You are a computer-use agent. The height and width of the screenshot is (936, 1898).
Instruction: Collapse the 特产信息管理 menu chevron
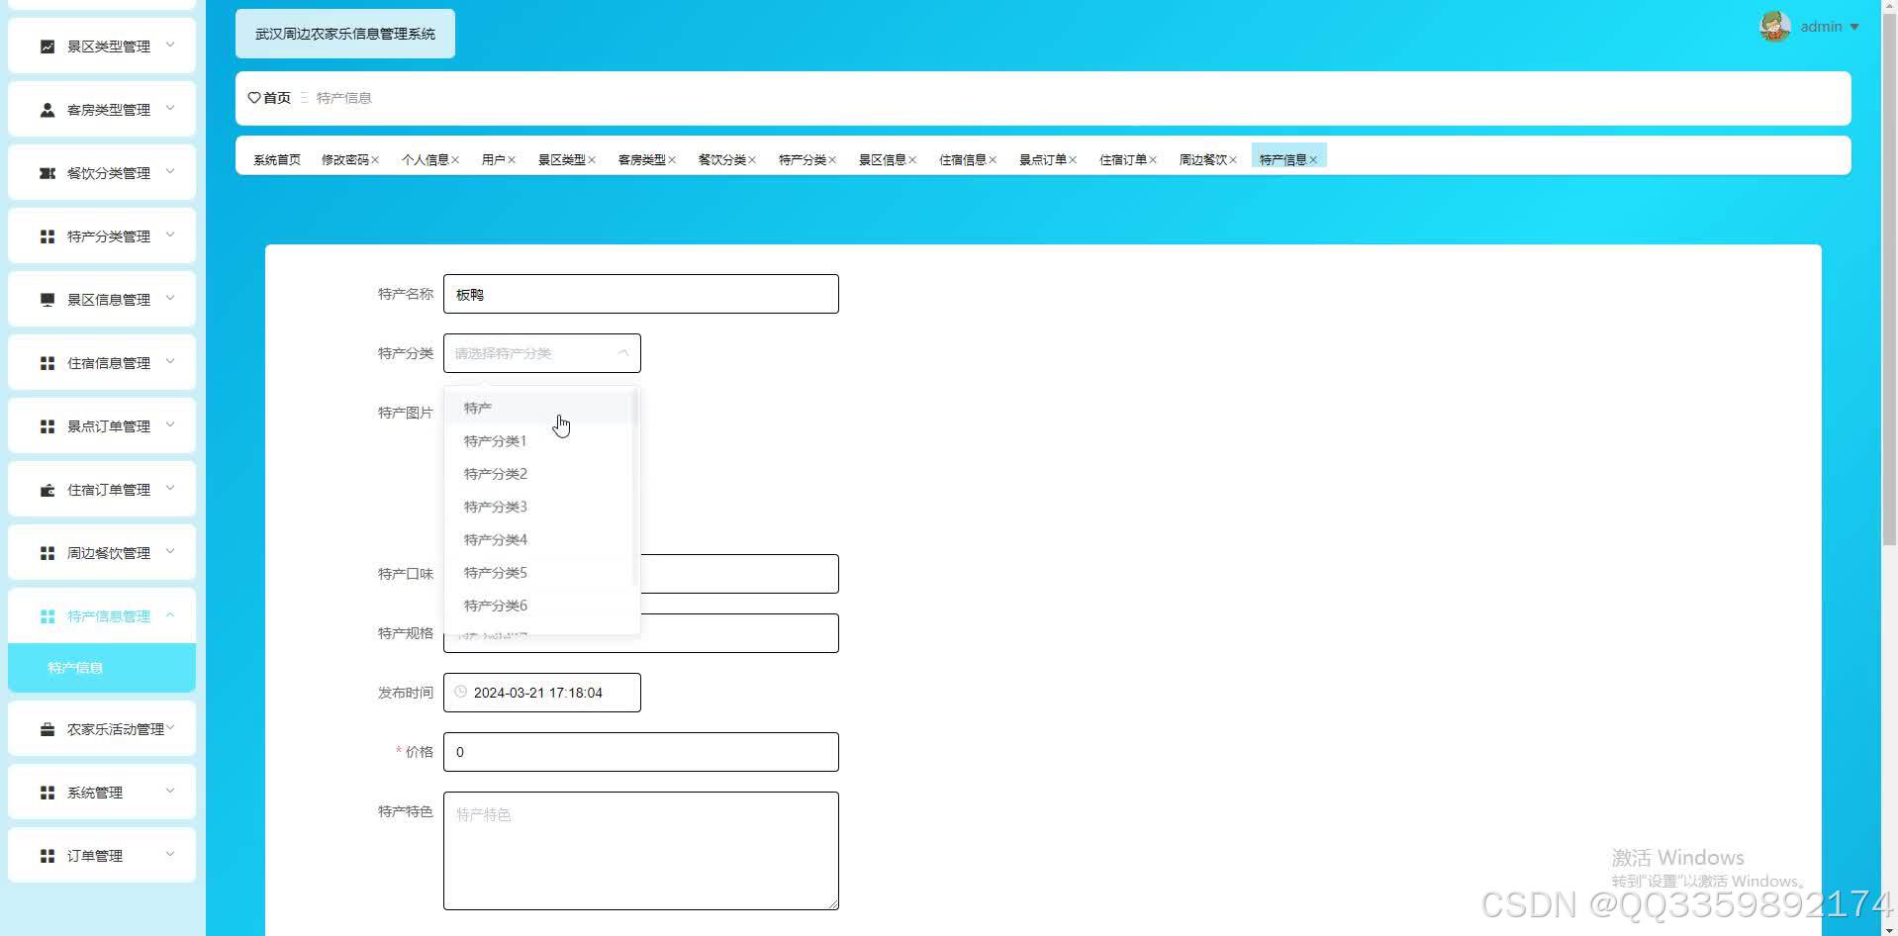point(170,614)
